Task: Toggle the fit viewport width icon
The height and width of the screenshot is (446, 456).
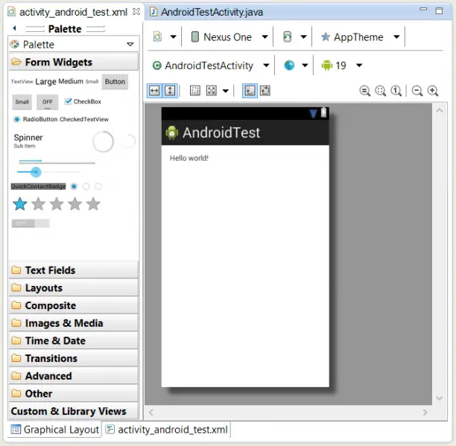Action: click(153, 90)
